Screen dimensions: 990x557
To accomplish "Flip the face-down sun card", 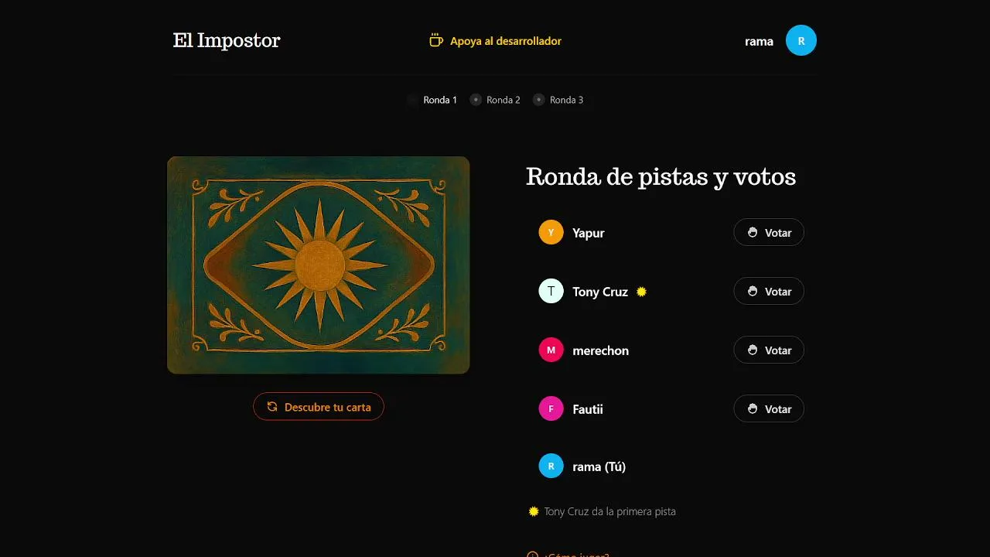I will click(x=318, y=265).
